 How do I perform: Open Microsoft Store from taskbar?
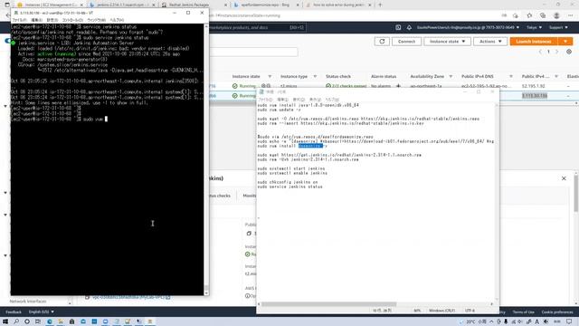(x=71, y=321)
